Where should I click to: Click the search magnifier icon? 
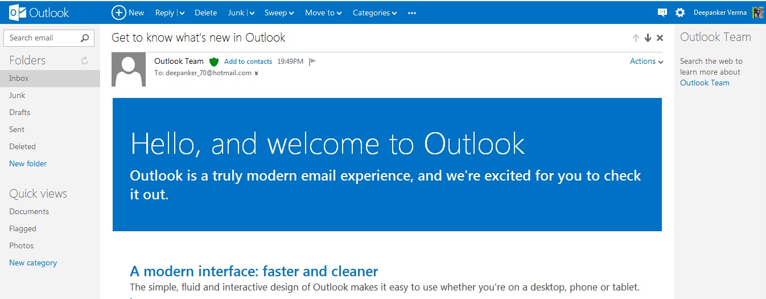coord(85,38)
